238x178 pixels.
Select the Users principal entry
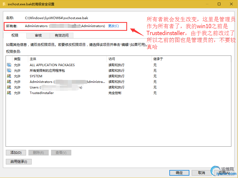56,87
